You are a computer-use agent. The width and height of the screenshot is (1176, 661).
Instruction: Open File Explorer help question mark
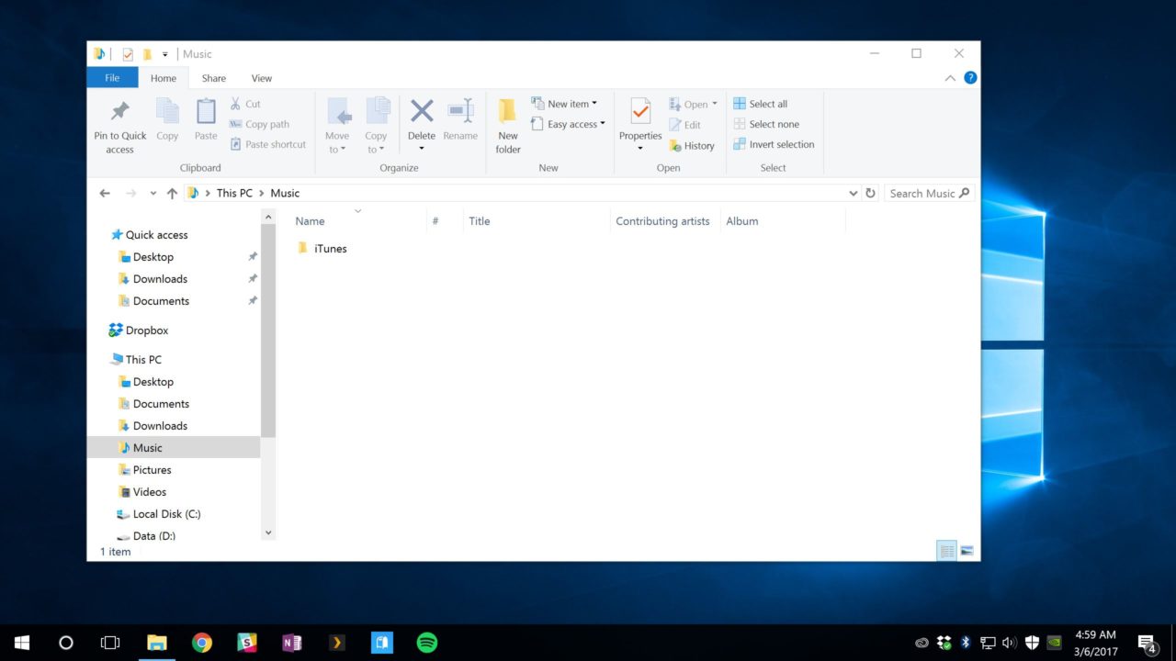pos(970,78)
